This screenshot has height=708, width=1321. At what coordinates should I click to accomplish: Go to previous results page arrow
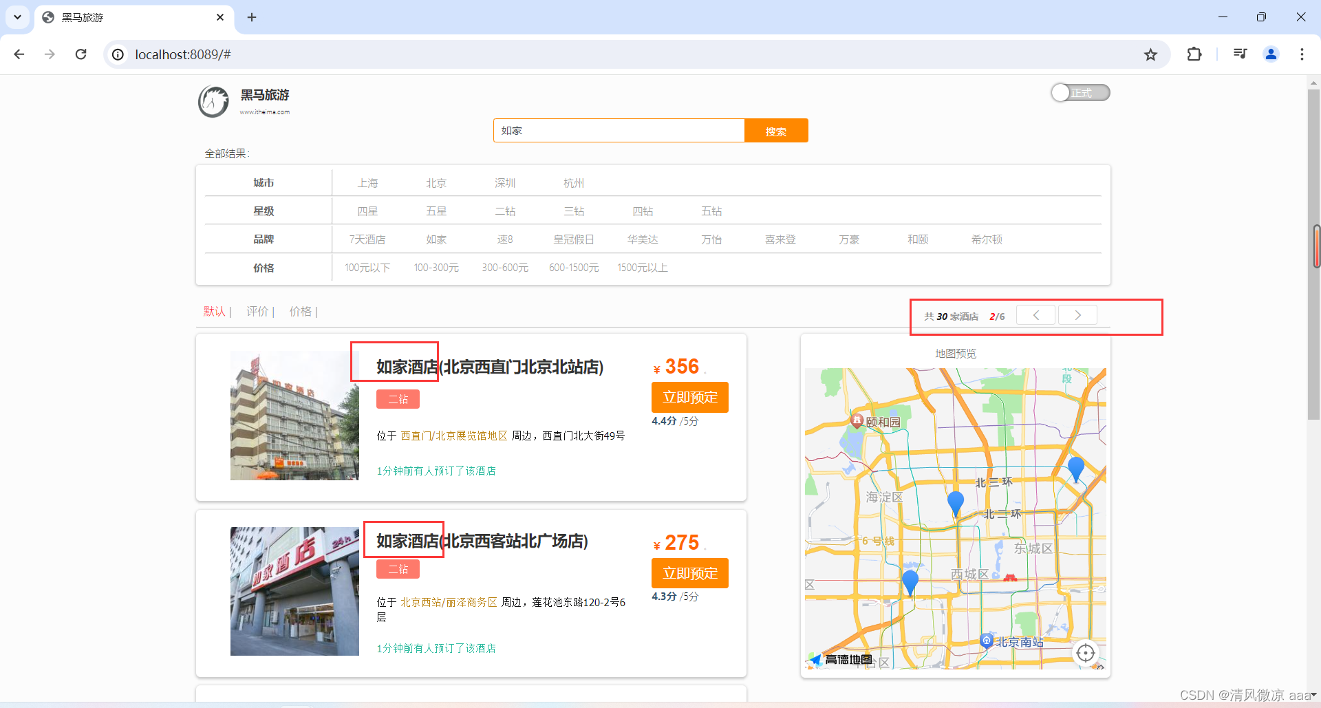click(1035, 315)
